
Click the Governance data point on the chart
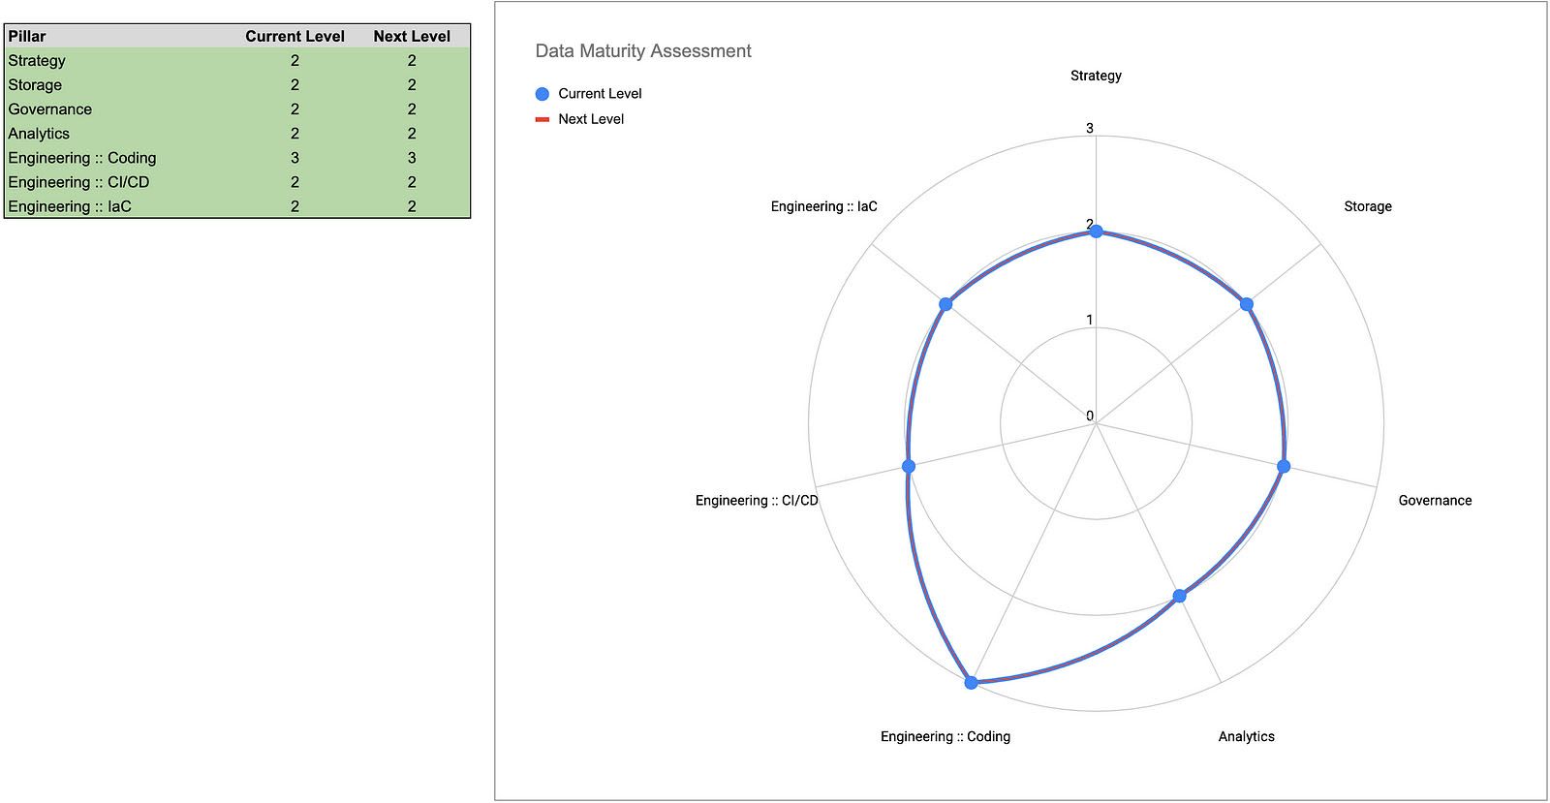[1284, 466]
